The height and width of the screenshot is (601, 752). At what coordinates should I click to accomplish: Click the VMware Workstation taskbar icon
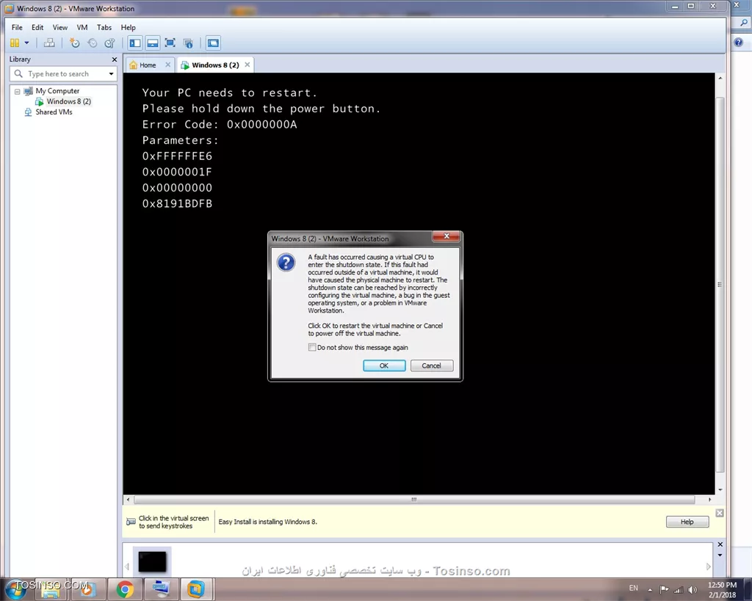pos(195,589)
